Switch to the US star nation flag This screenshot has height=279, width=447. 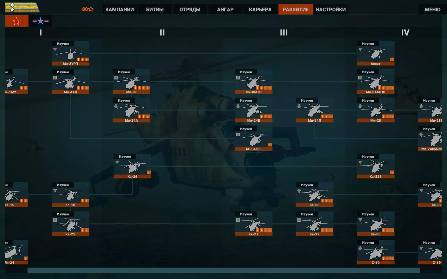coord(40,21)
